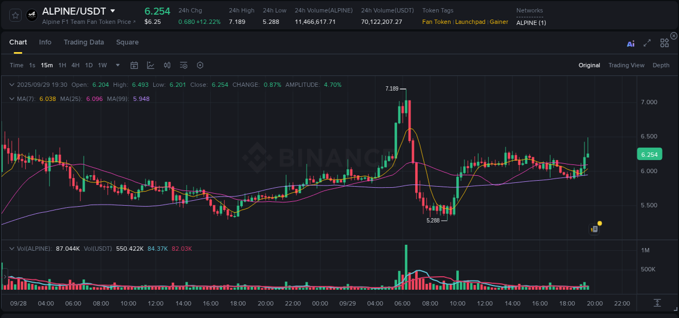
Task: Open the layout widgets icon
Action: 664,42
